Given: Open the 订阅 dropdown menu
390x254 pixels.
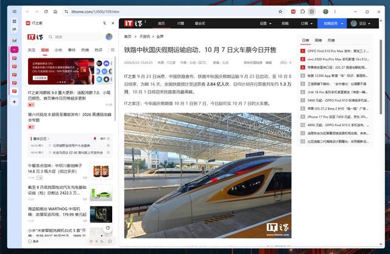Looking at the screenshot, I should tap(307, 23).
